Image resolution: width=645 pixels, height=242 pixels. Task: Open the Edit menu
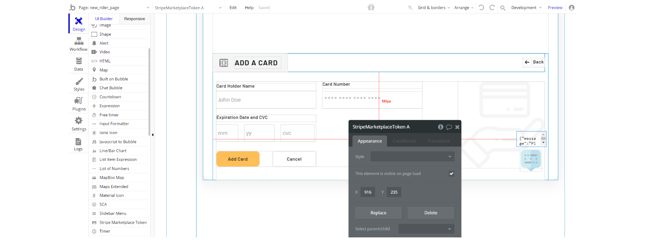click(x=233, y=7)
